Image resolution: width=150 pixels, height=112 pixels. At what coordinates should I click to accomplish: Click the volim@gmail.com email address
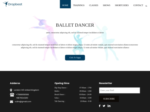click(x=23, y=101)
